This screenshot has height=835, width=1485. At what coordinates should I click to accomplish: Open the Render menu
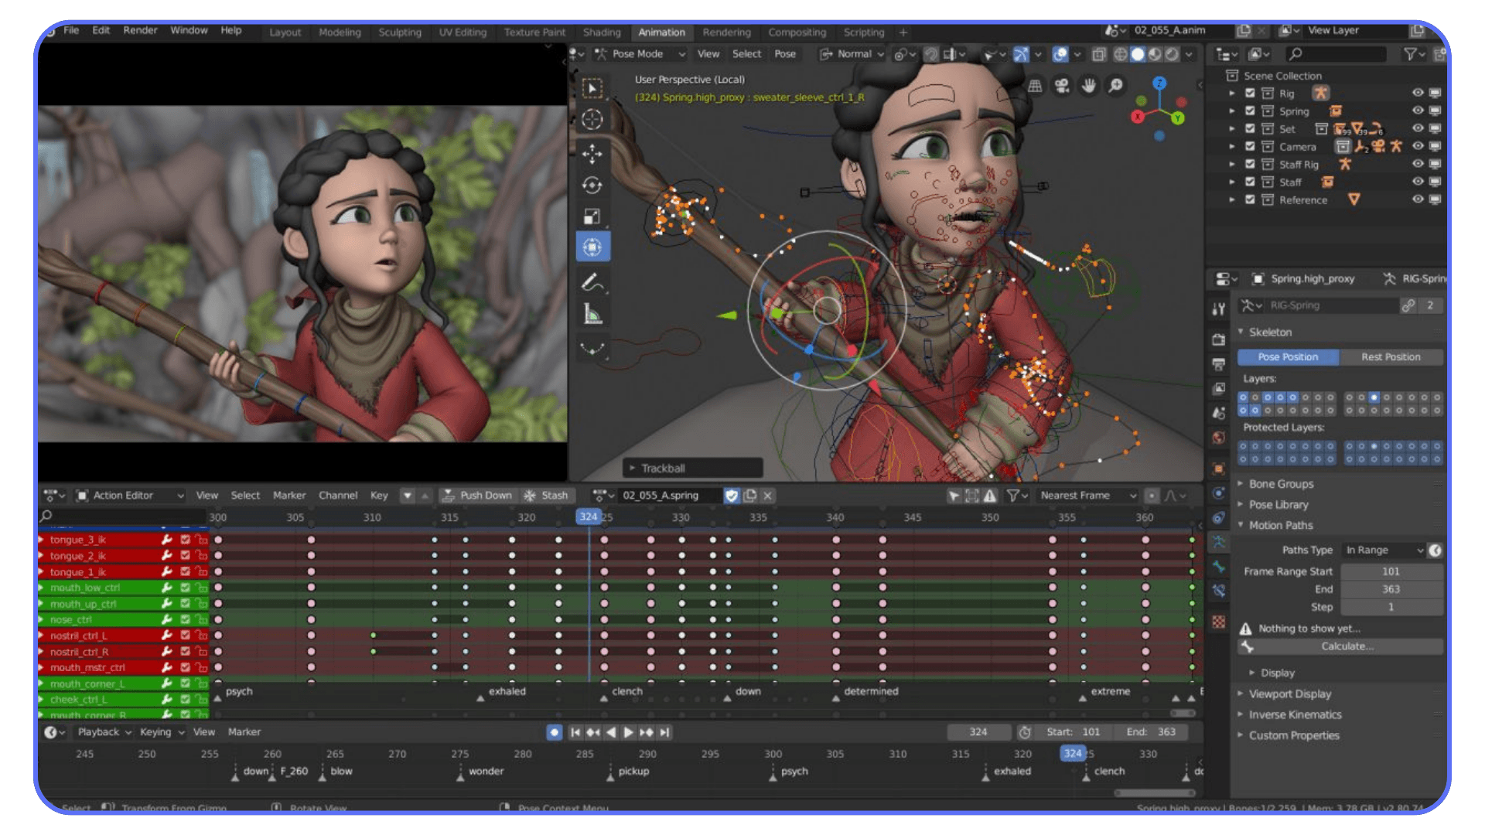(140, 30)
